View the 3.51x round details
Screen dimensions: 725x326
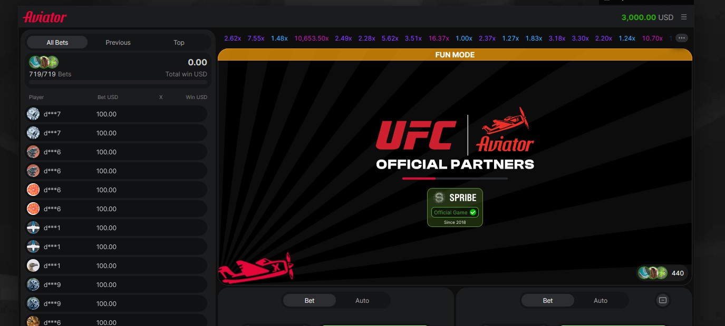tap(413, 38)
